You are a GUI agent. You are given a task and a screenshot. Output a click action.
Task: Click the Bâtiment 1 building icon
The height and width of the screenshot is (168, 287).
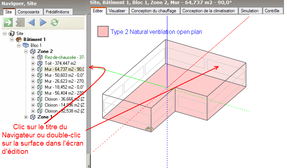(19, 39)
